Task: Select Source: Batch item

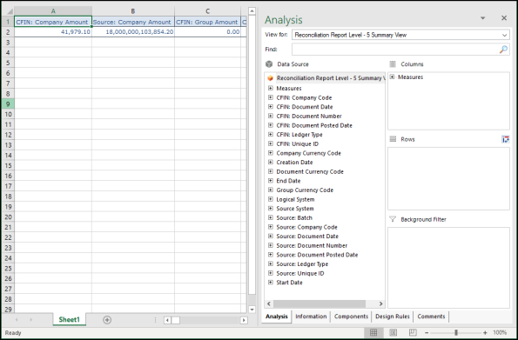Action: tap(294, 218)
